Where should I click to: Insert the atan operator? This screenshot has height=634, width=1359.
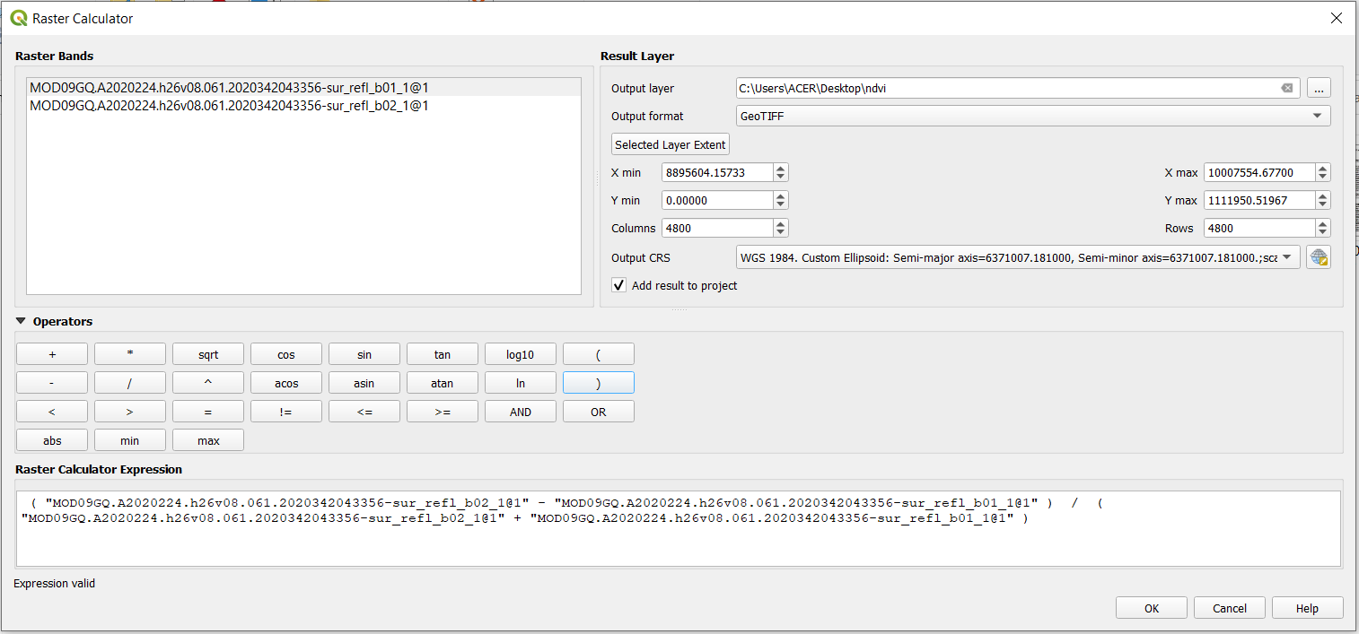coord(442,382)
